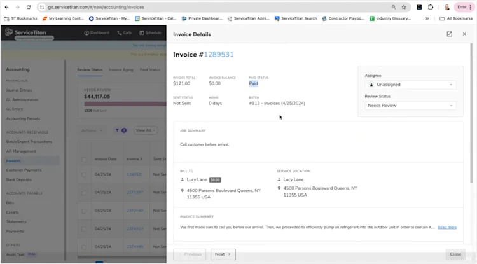Open Bank Deposits in sidebar

point(18,180)
